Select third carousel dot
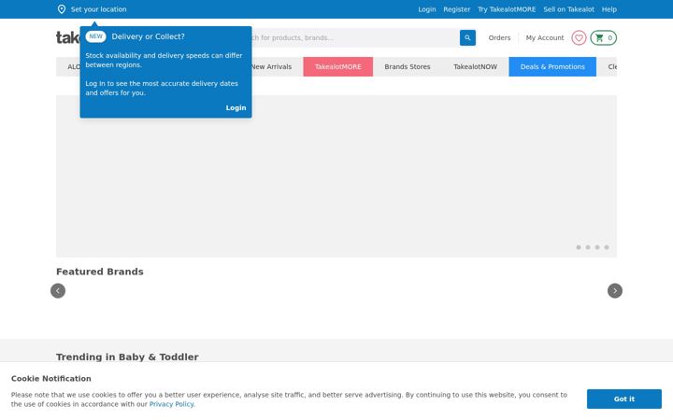The width and height of the screenshot is (673, 420). tap(597, 247)
